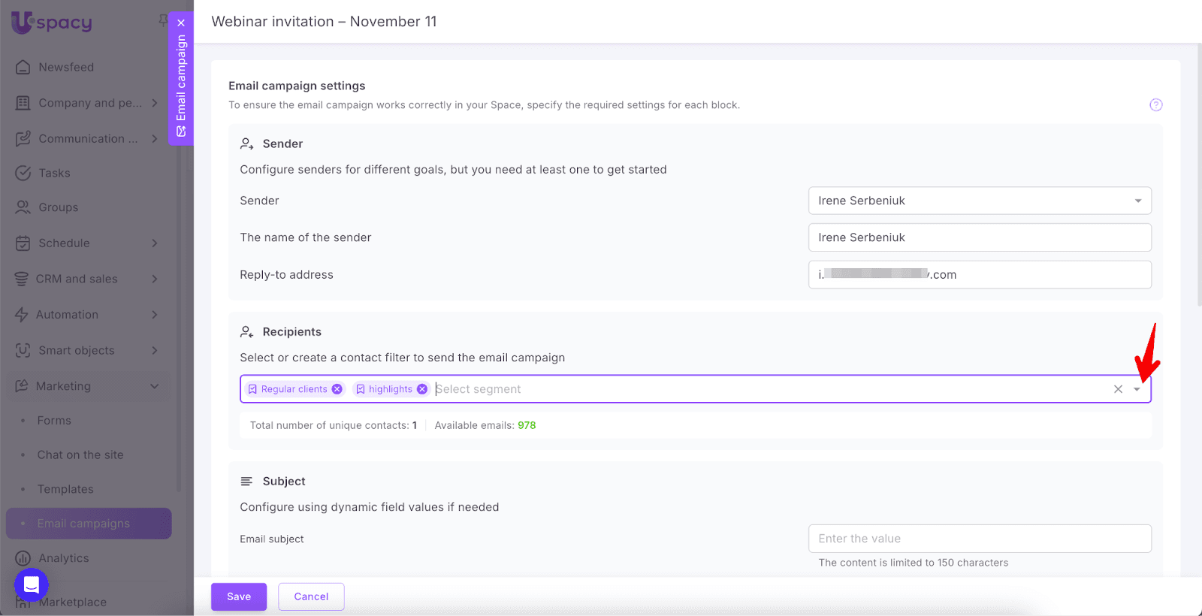
Task: Remove the Regular clients segment tag
Action: point(337,389)
